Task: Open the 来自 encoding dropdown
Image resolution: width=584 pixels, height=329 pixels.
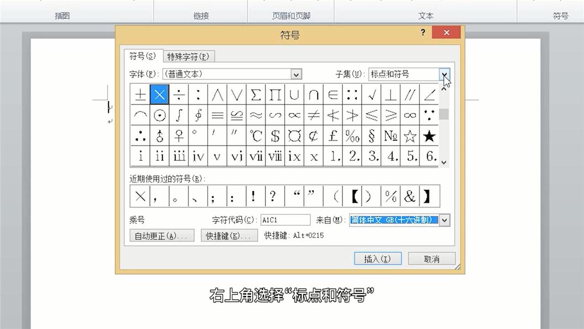Action: (445, 220)
